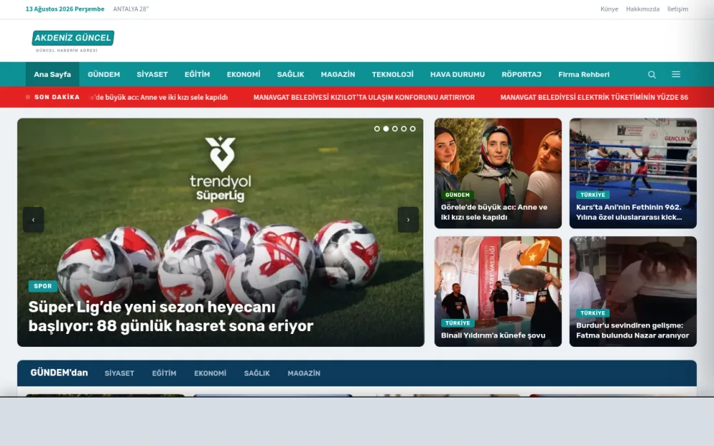Switch to MAGAZİN tab in GÜNDEM'dan section

[x=303, y=373]
